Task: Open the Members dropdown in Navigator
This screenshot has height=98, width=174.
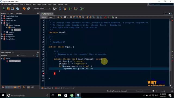Action: 10,56
